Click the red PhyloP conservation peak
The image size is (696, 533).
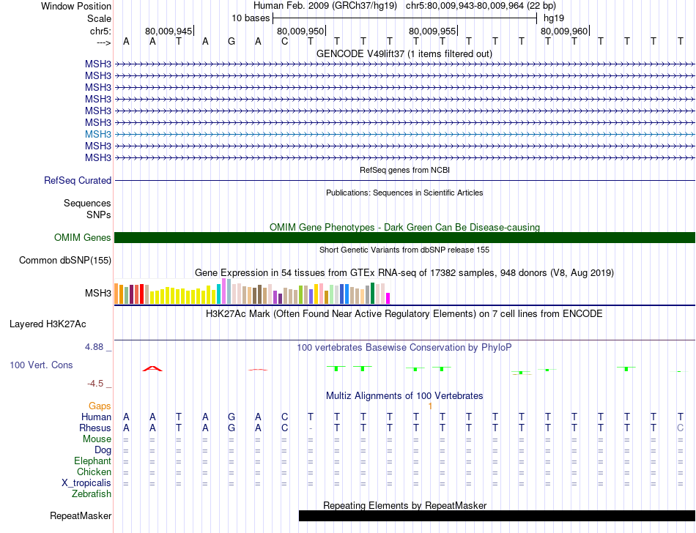coord(152,368)
